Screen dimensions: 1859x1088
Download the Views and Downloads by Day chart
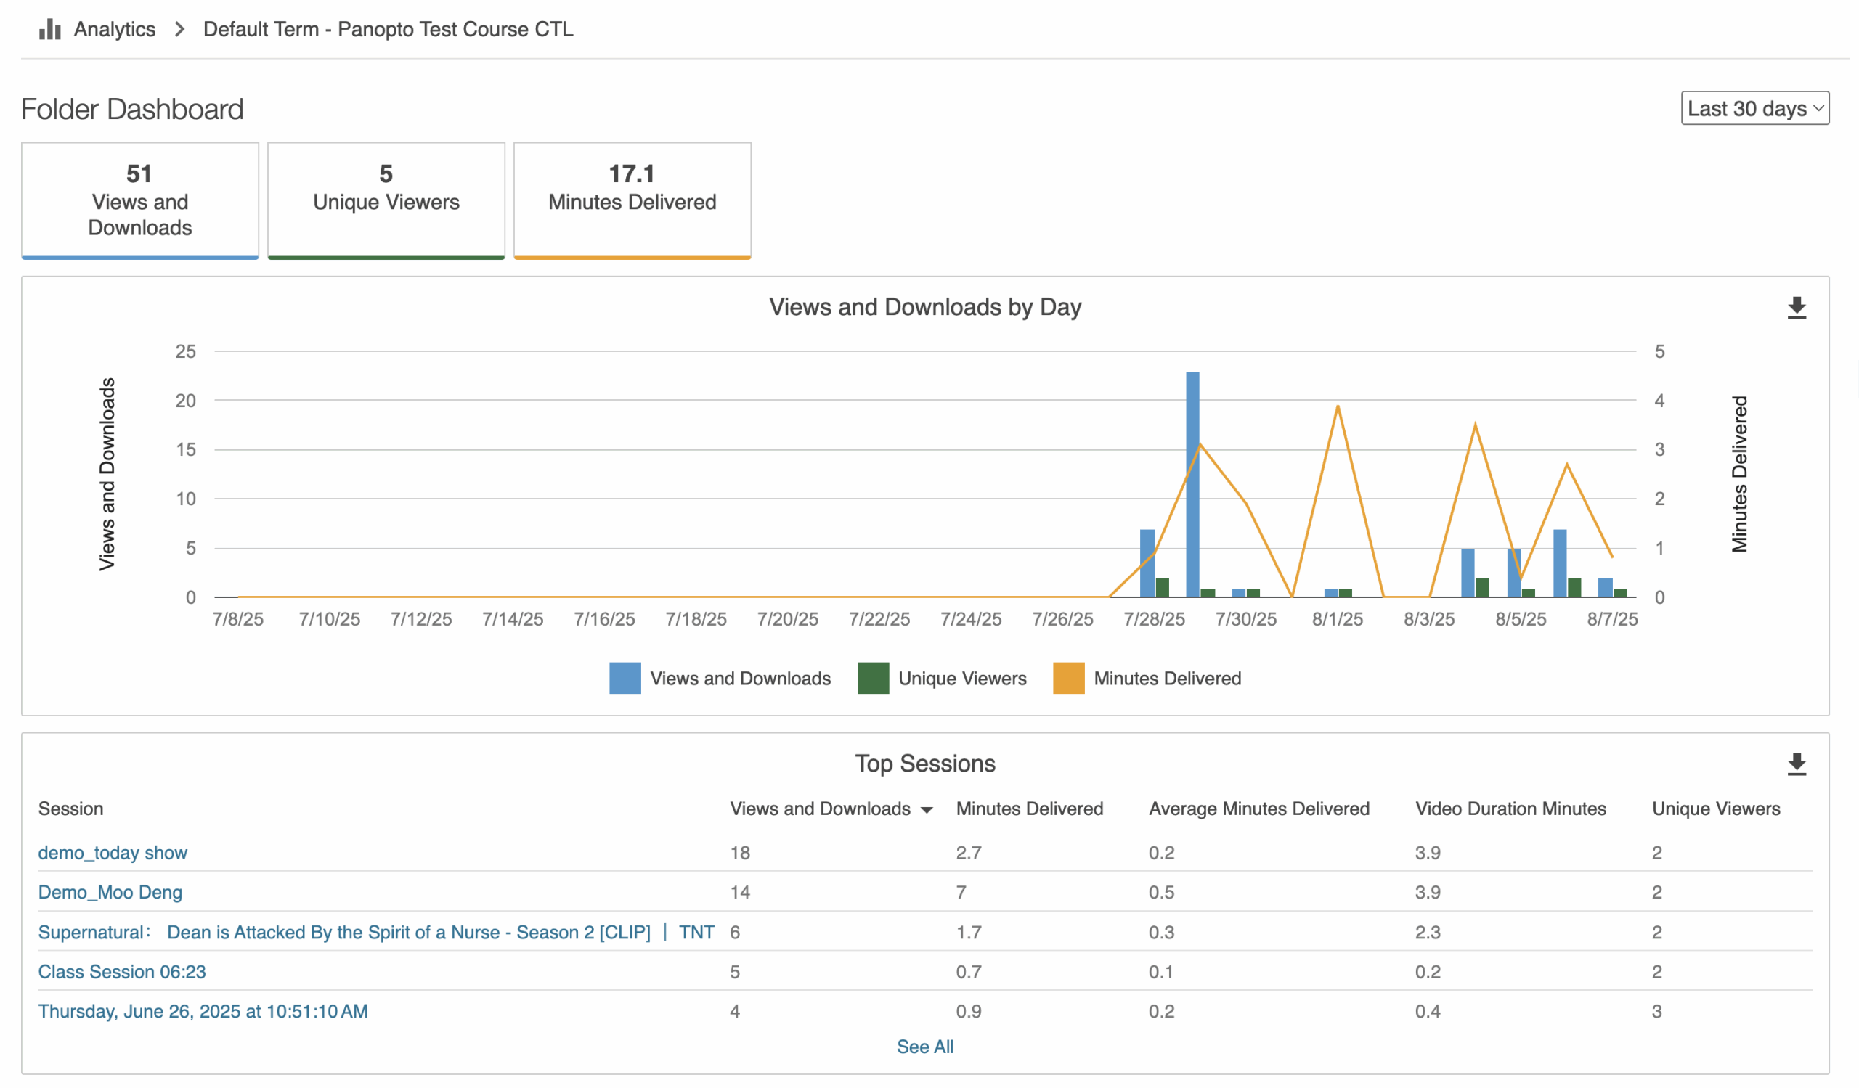click(x=1797, y=307)
